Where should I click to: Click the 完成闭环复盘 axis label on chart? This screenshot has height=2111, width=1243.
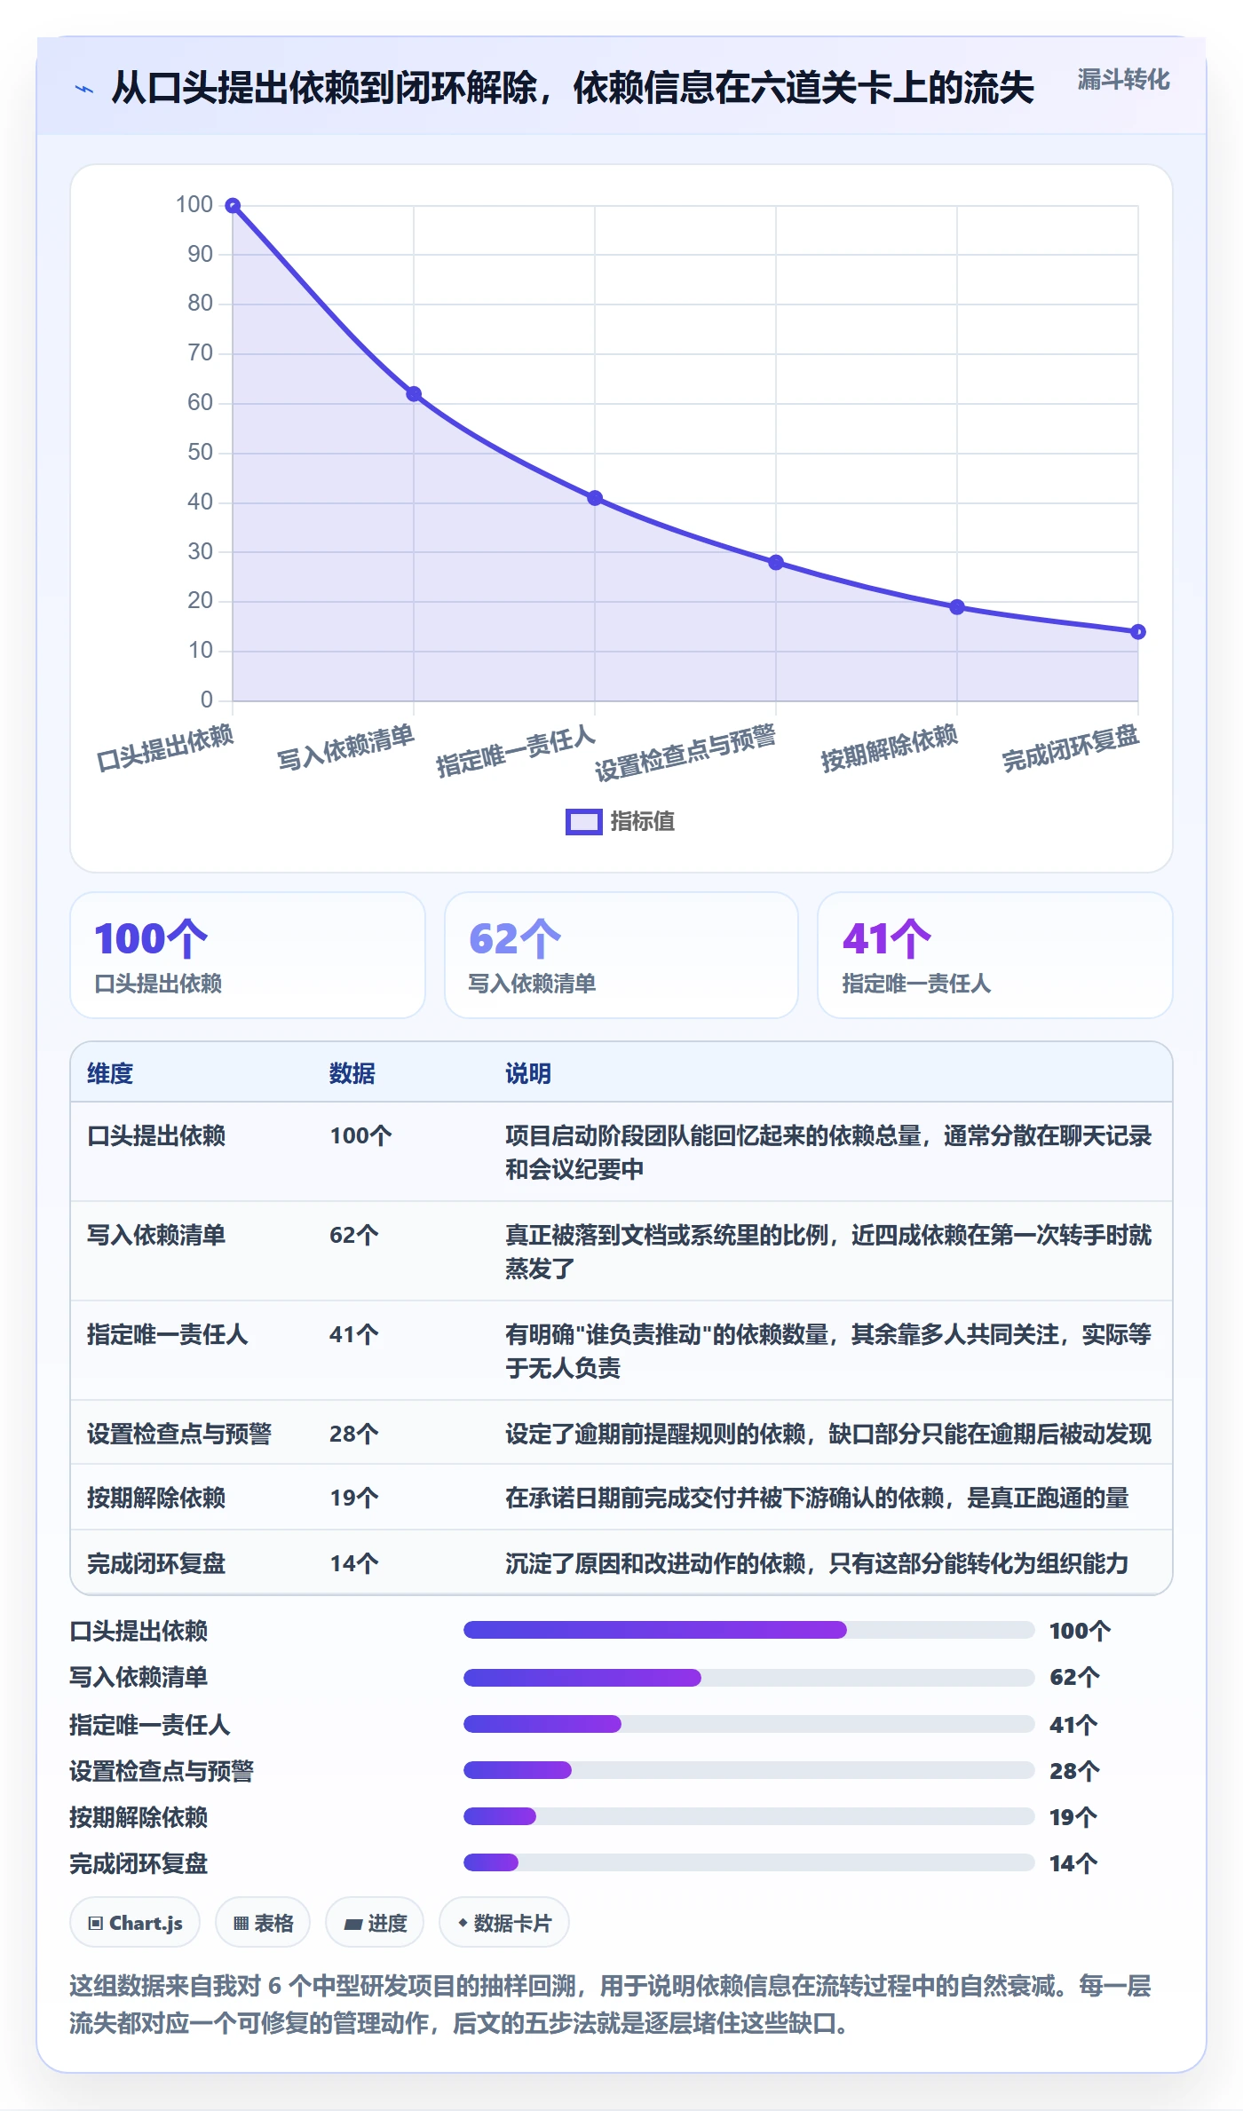click(1070, 748)
